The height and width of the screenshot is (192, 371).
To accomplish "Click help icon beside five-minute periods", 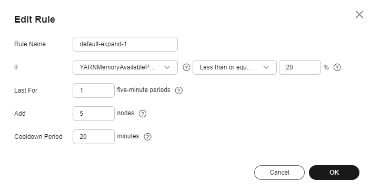I will [x=179, y=90].
